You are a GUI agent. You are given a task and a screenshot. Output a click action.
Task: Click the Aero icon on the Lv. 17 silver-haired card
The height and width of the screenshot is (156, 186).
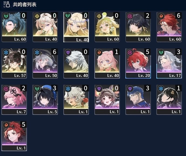(x=161, y=52)
